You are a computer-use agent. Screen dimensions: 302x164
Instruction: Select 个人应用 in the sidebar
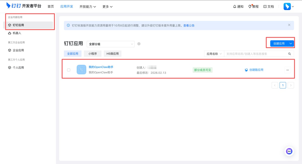coord(28,68)
